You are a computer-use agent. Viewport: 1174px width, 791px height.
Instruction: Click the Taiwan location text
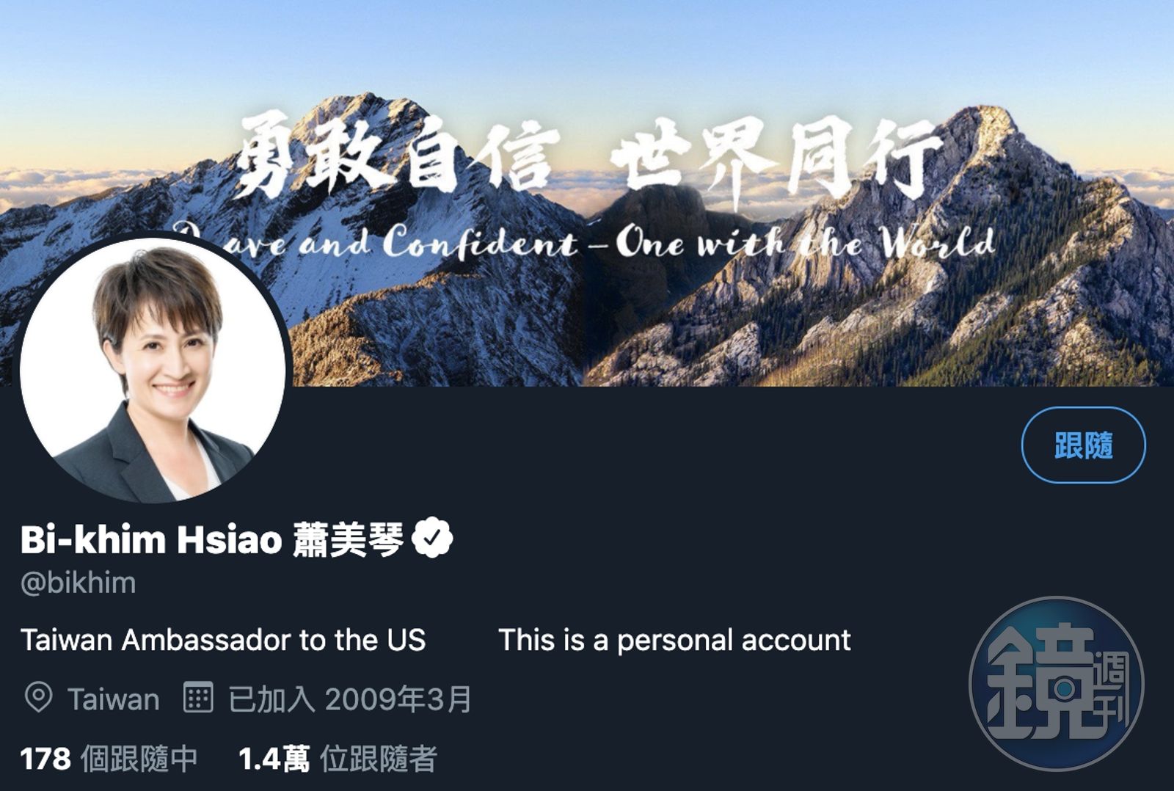click(x=113, y=699)
